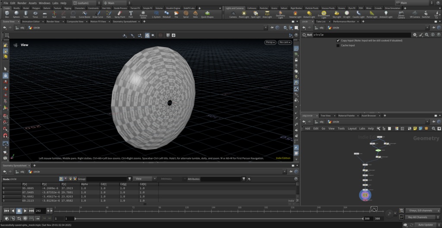This screenshot has height=228, width=442.
Task: Open Key All Channels dropdown
Action: click(423, 217)
